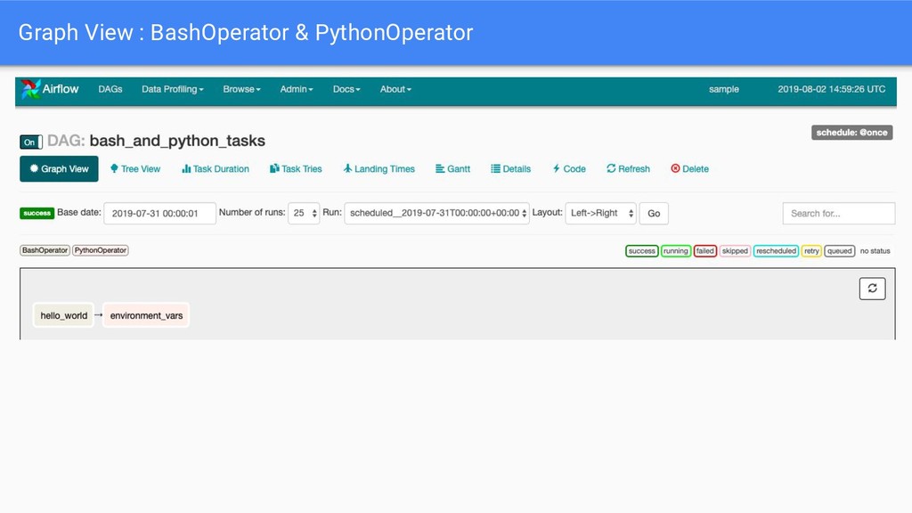Image resolution: width=912 pixels, height=513 pixels.
Task: Open the Layout Left->Right dropdown
Action: [x=601, y=214]
